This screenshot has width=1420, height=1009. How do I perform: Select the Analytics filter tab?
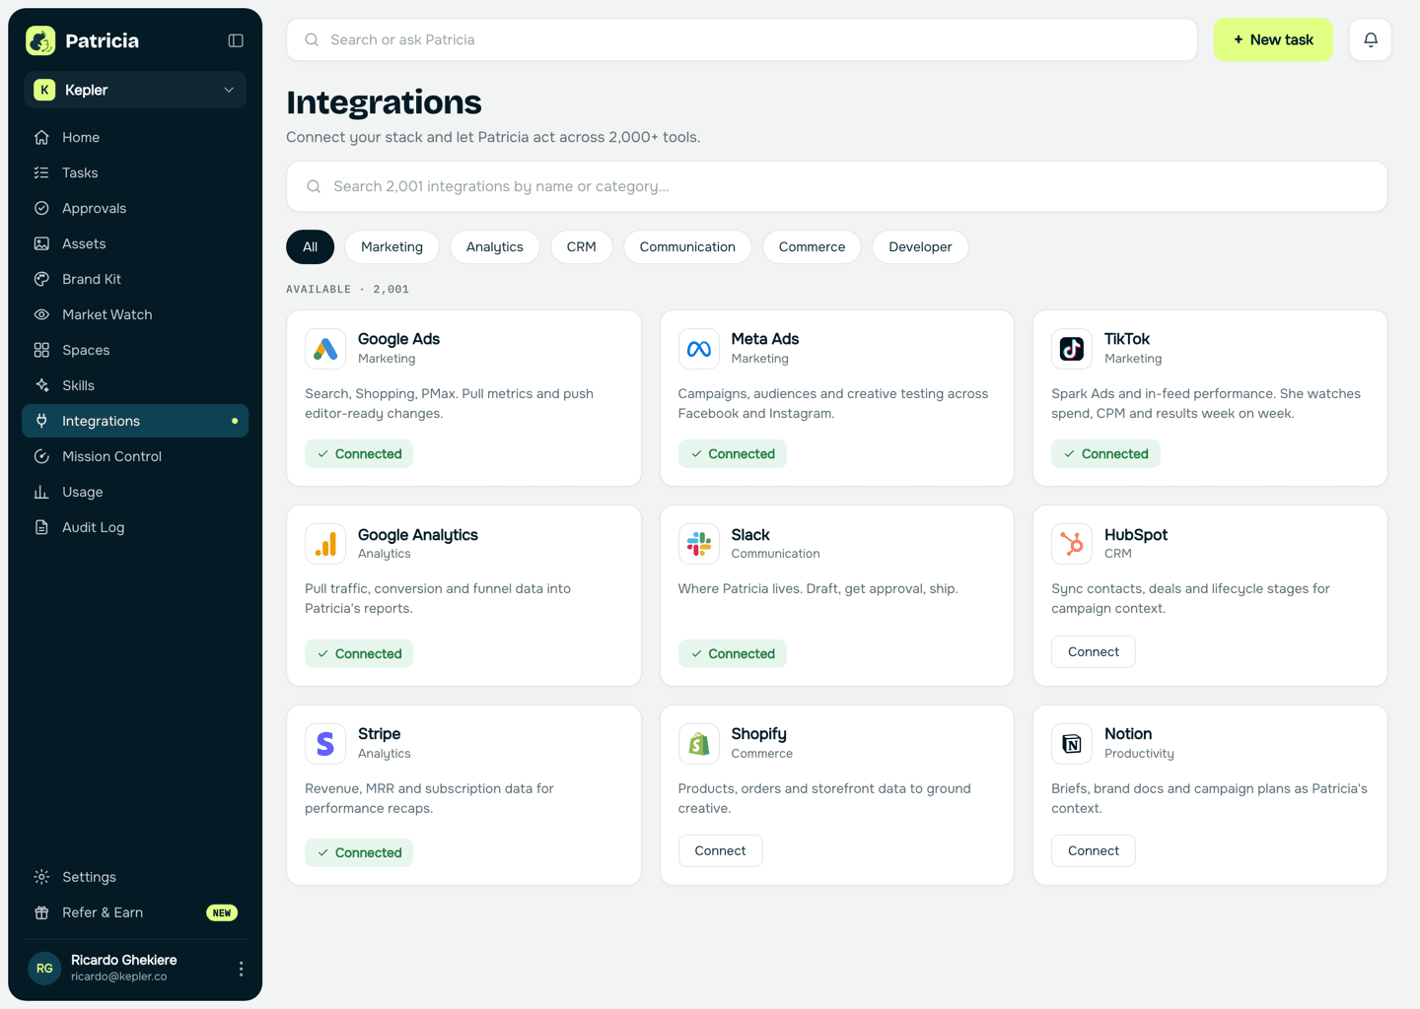pos(495,247)
